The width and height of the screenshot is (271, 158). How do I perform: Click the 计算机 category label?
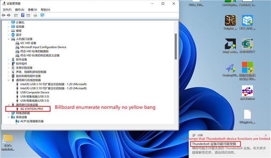[20, 22]
